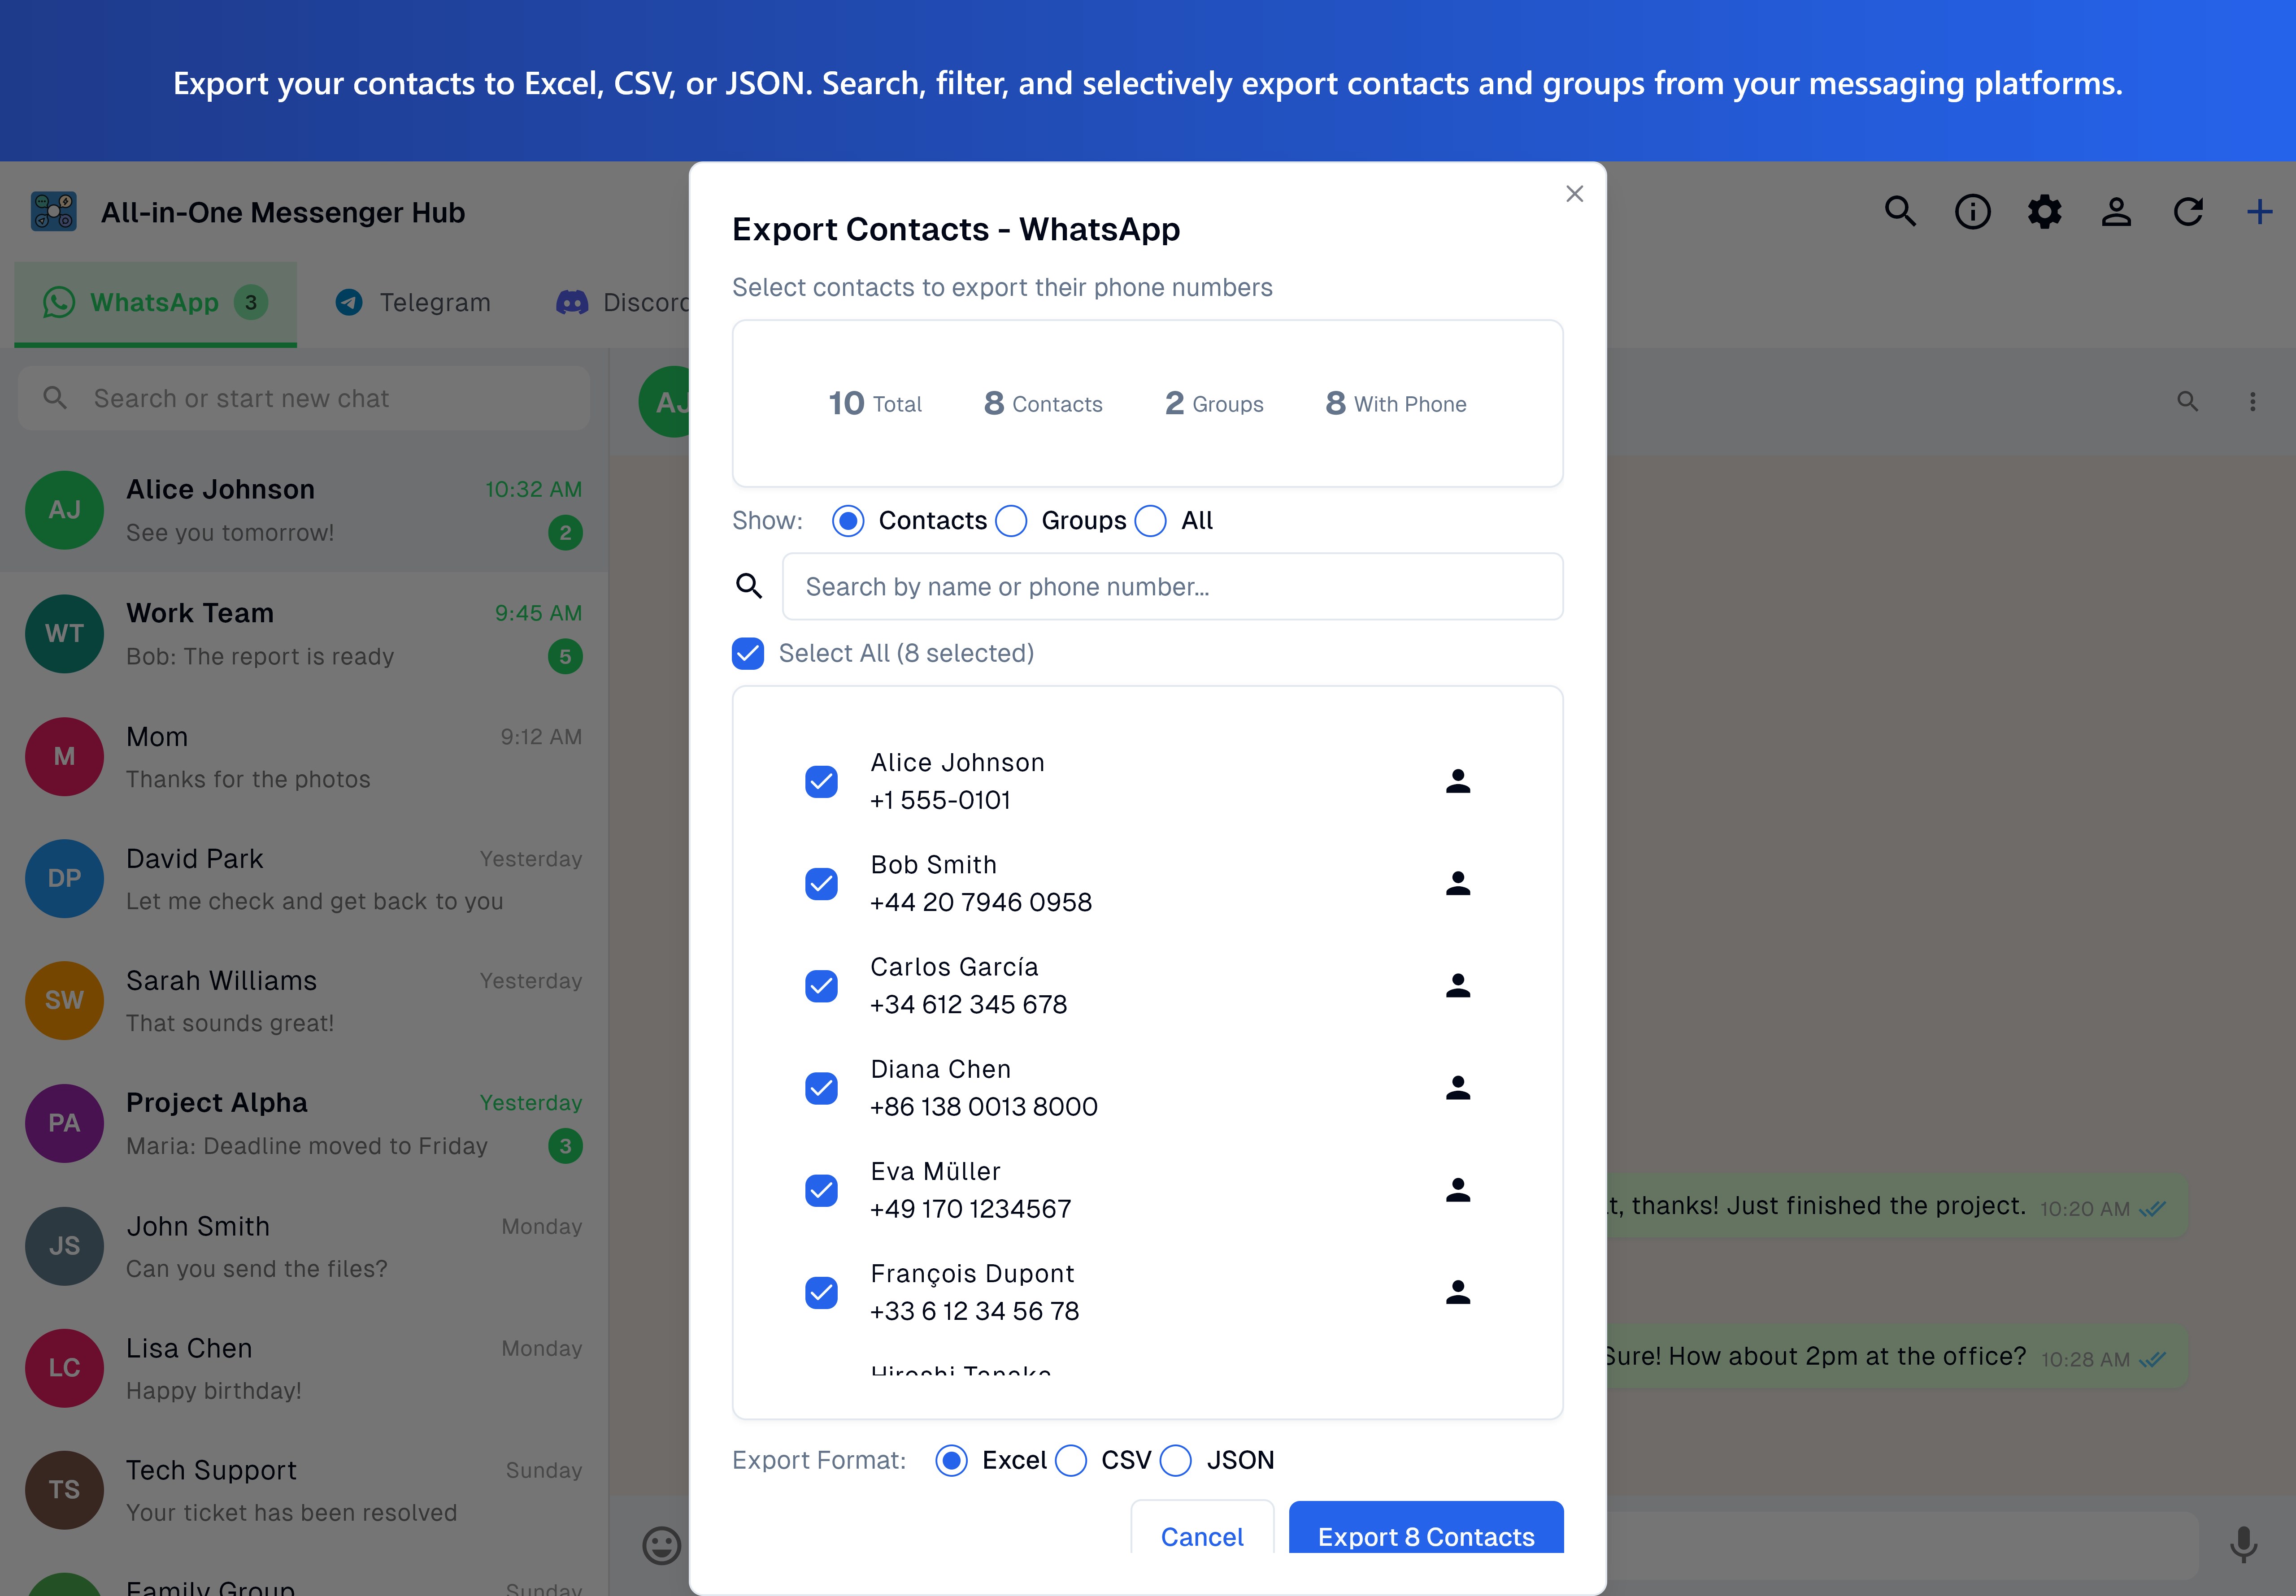2296x1596 pixels.
Task: Open settings gear icon
Action: (x=2044, y=212)
